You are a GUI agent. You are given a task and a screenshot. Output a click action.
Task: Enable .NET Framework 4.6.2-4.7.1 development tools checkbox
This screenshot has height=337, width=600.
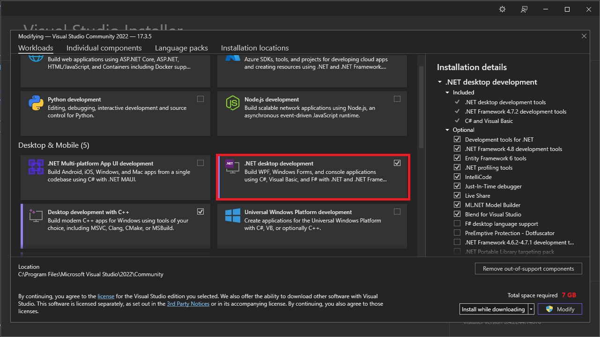point(457,243)
